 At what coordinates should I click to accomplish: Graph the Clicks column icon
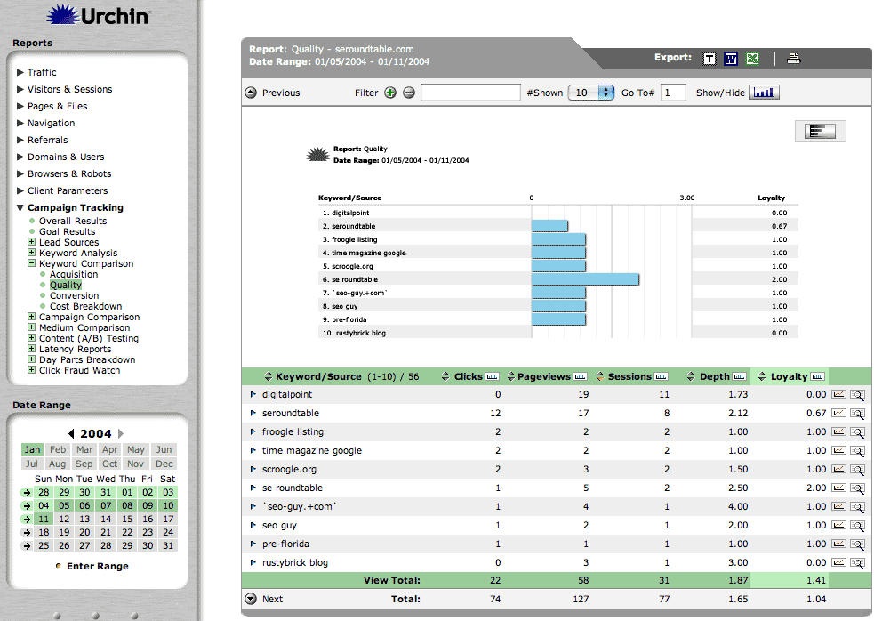click(x=492, y=376)
